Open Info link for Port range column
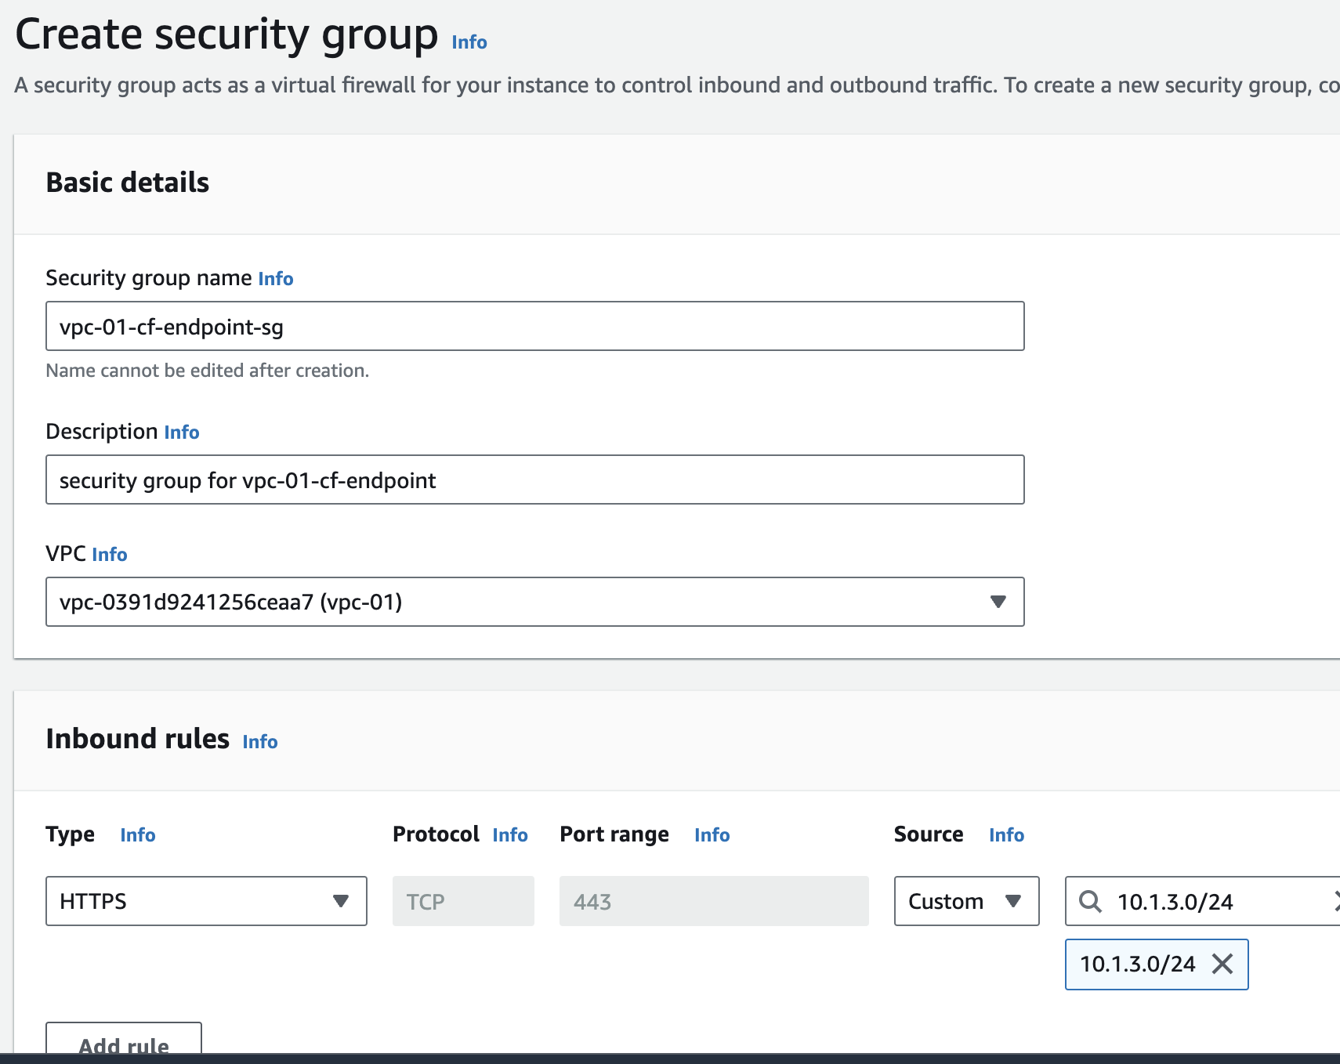 (x=712, y=835)
